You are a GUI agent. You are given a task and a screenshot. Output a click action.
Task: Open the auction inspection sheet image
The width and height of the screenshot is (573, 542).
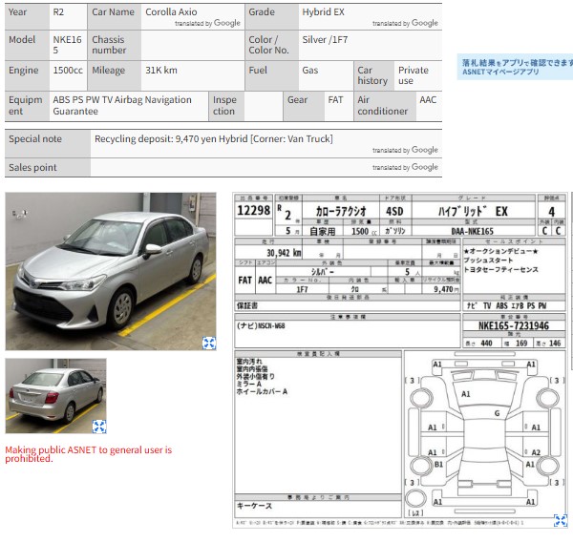[400, 360]
